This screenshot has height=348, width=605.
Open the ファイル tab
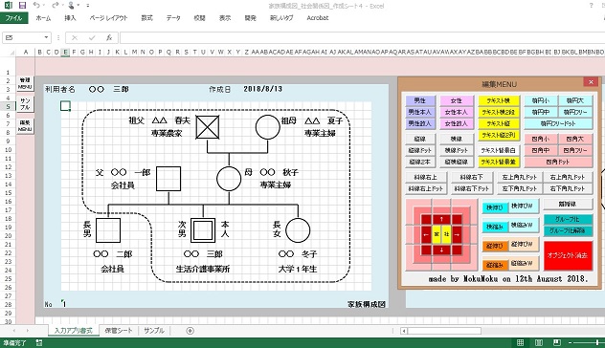tap(14, 18)
